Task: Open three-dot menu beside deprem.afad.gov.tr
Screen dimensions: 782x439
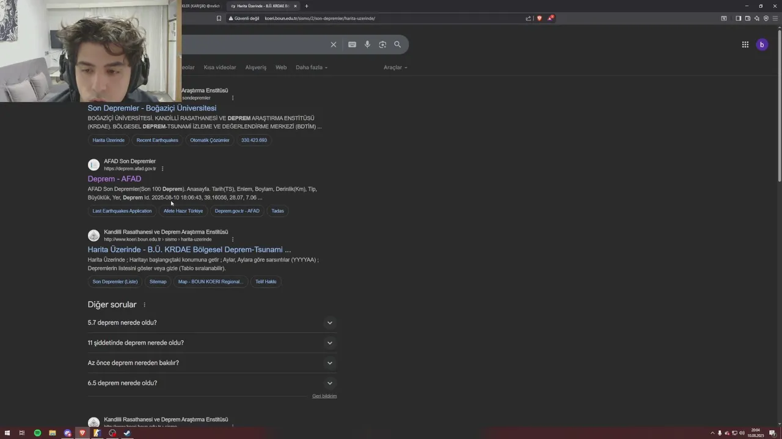Action: (x=163, y=168)
